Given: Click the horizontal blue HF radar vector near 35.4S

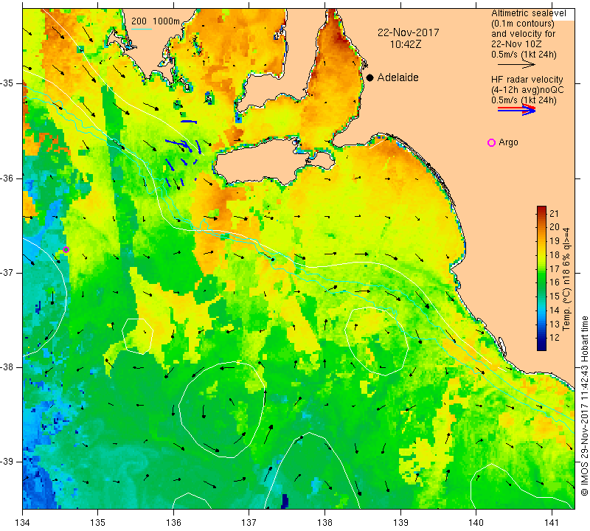Looking at the screenshot, I should tap(189, 122).
